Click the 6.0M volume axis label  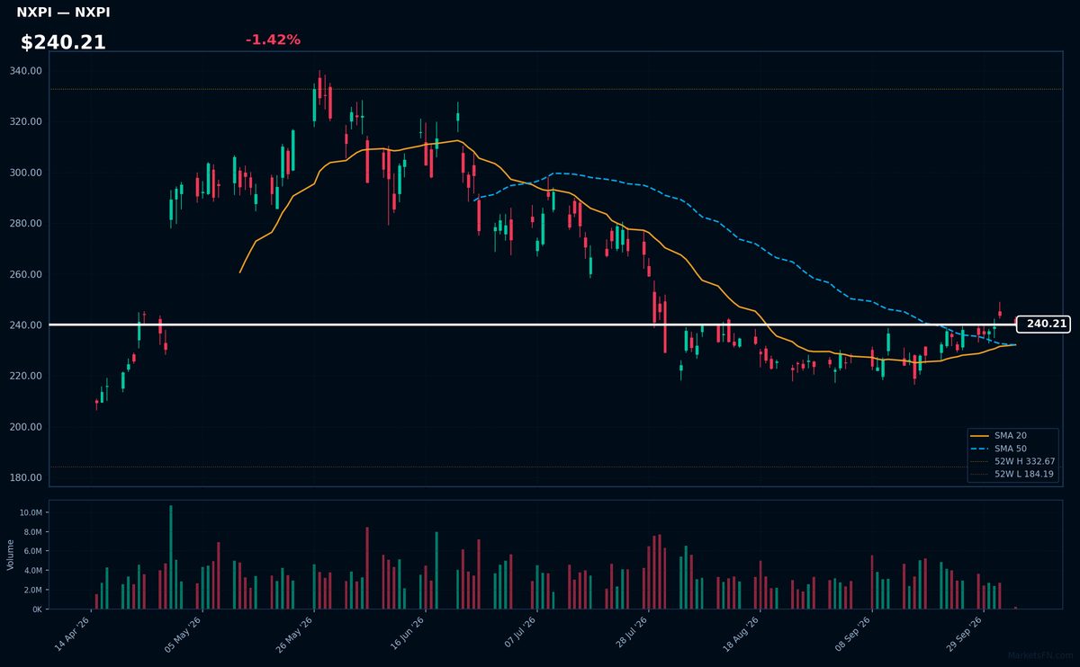pyautogui.click(x=32, y=551)
